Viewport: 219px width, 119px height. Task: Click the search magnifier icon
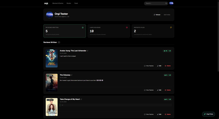[x=166, y=3]
